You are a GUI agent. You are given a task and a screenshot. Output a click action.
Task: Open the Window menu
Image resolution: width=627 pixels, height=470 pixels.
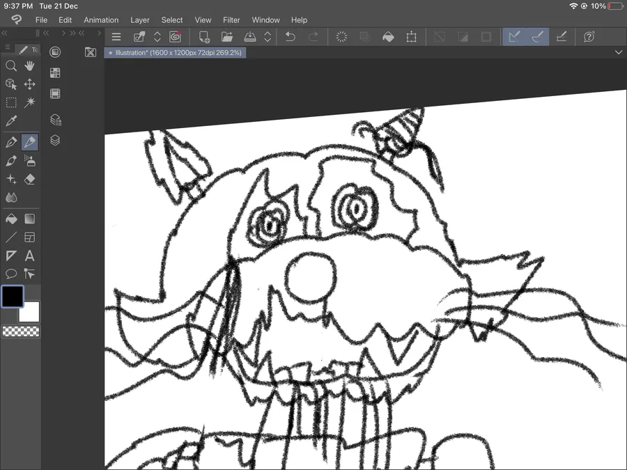click(266, 20)
